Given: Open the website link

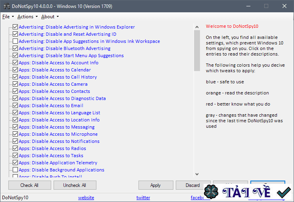Looking at the screenshot, I should 86,198.
